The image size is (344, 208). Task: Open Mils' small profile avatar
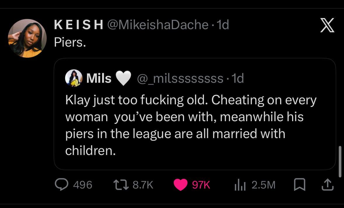73,78
